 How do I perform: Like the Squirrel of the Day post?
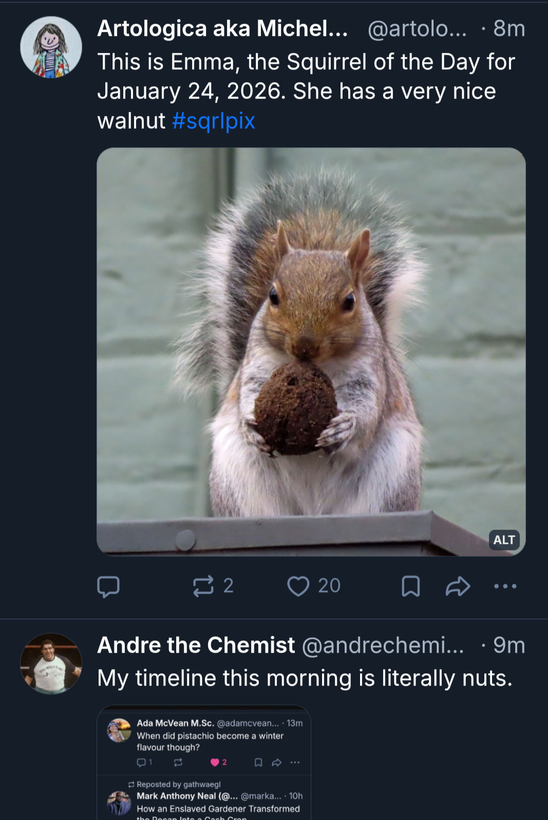point(298,586)
